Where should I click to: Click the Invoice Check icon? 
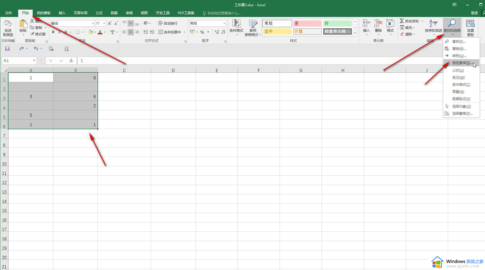[x=470, y=27]
